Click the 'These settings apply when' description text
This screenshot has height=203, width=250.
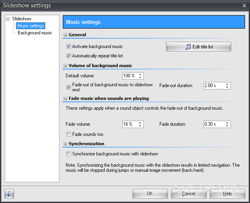145,108
